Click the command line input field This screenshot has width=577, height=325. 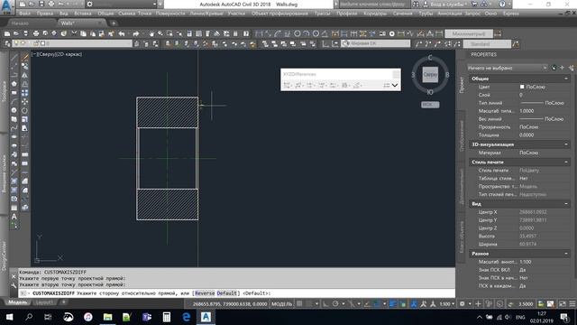[x=237, y=293]
